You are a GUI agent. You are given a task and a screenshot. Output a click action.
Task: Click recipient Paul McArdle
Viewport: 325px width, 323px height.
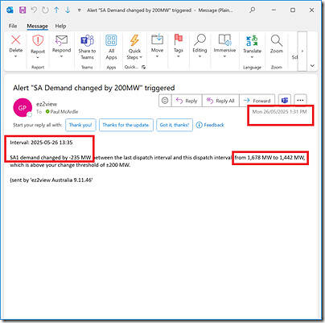coord(64,112)
